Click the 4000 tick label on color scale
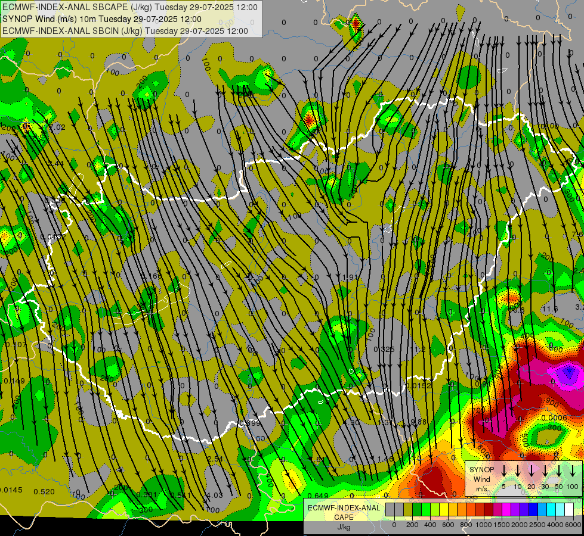This screenshot has height=536, width=584. pos(555,525)
